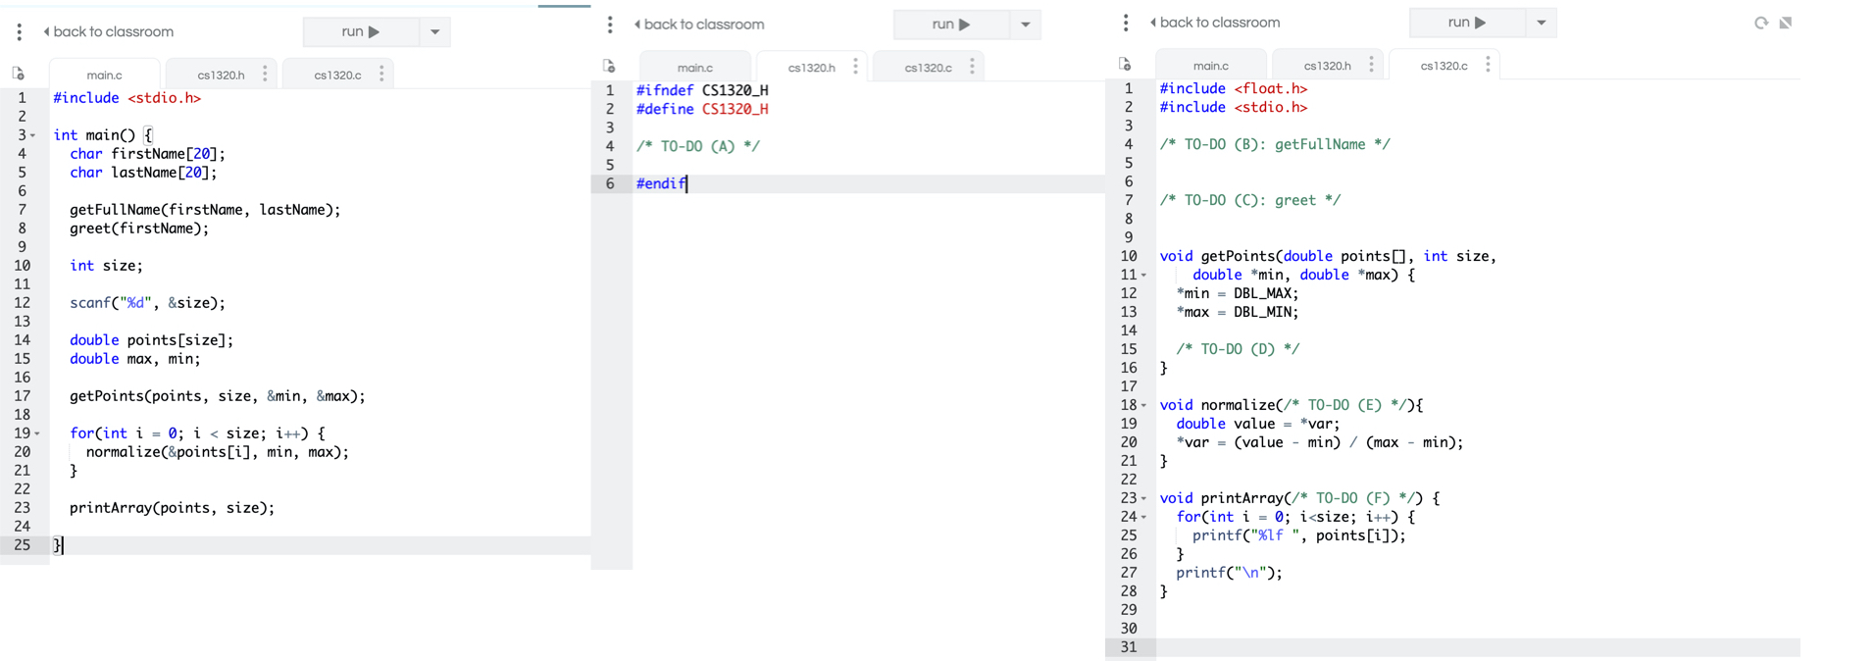Click line 31 in cs1320.c editor
This screenshot has width=1875, height=661.
(x=1478, y=647)
